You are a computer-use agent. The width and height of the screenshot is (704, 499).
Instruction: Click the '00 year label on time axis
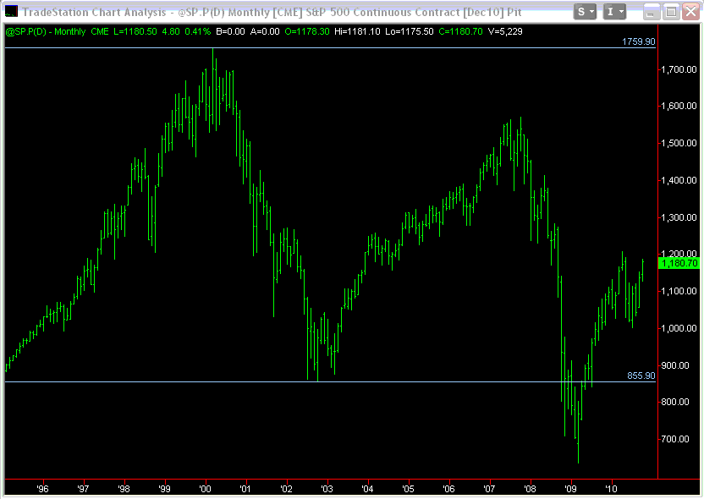pos(205,489)
